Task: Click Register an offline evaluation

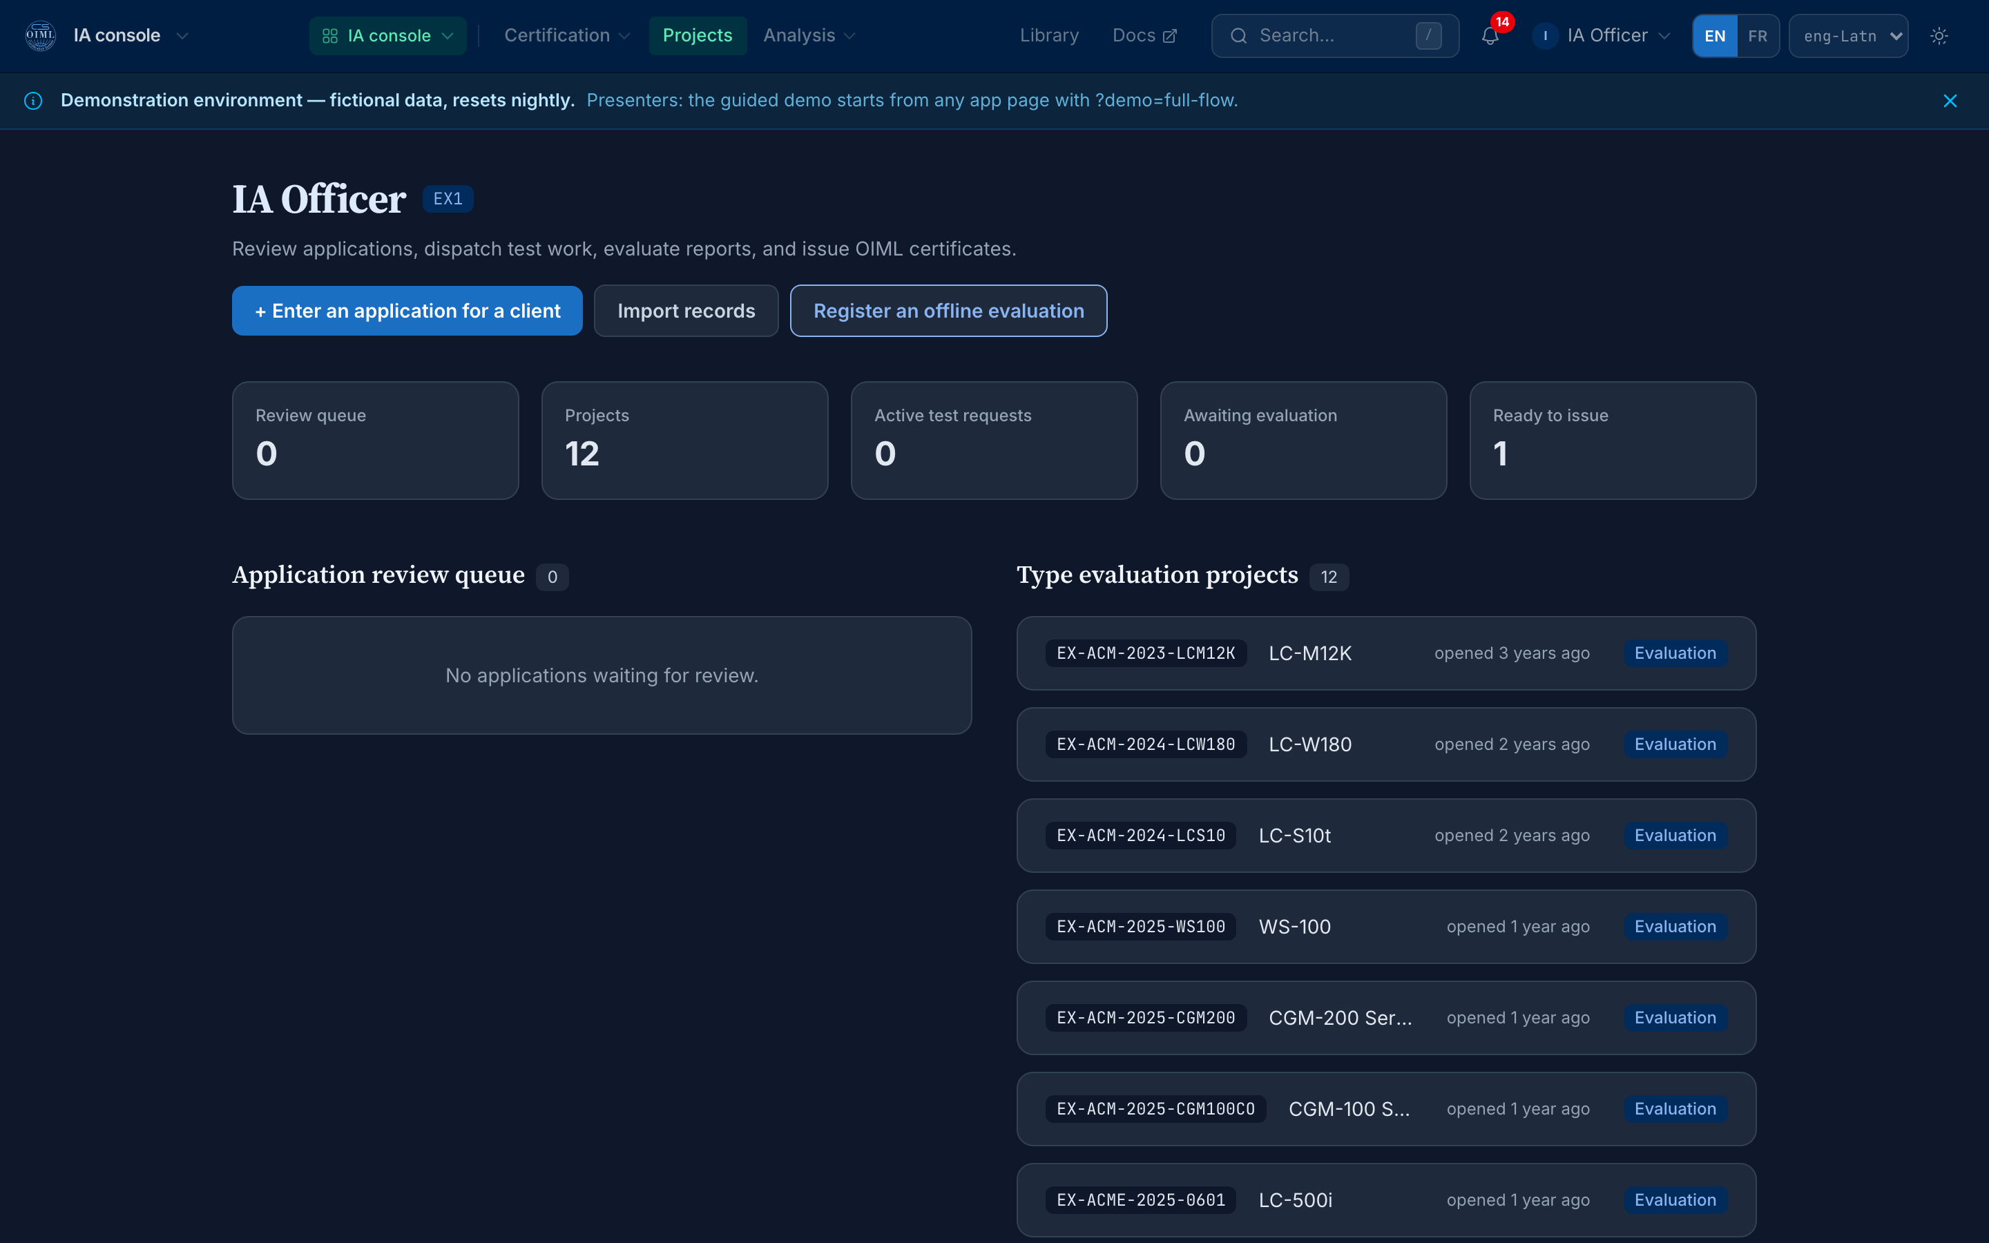Action: (948, 311)
